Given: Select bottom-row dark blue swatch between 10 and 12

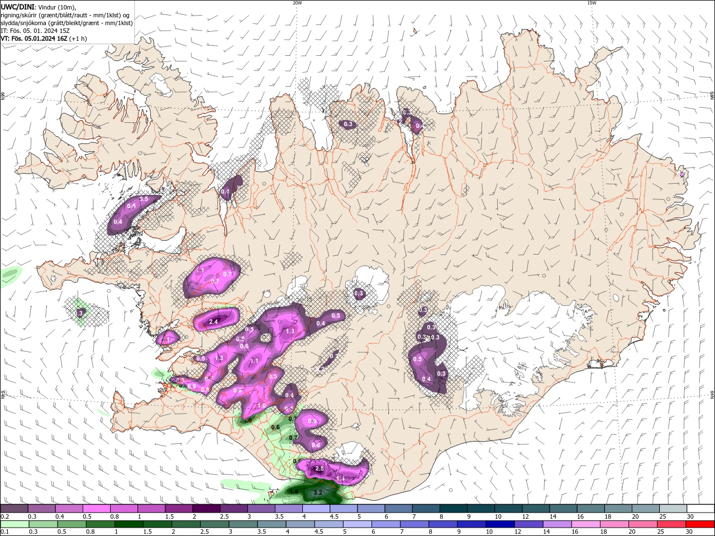Looking at the screenshot, I should click(500, 524).
